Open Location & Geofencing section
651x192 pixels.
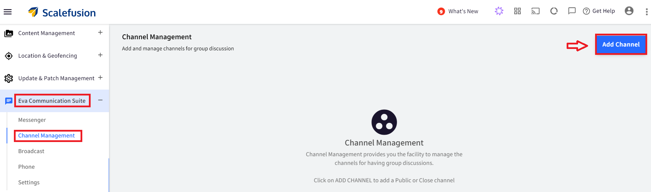(48, 56)
